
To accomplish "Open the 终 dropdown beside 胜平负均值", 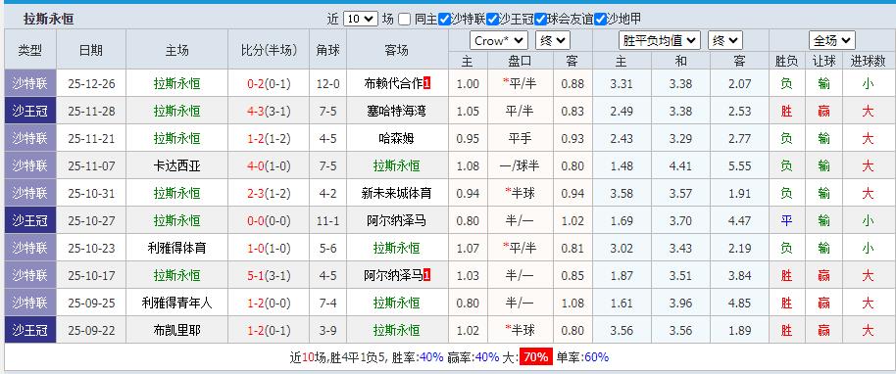I will coord(725,40).
